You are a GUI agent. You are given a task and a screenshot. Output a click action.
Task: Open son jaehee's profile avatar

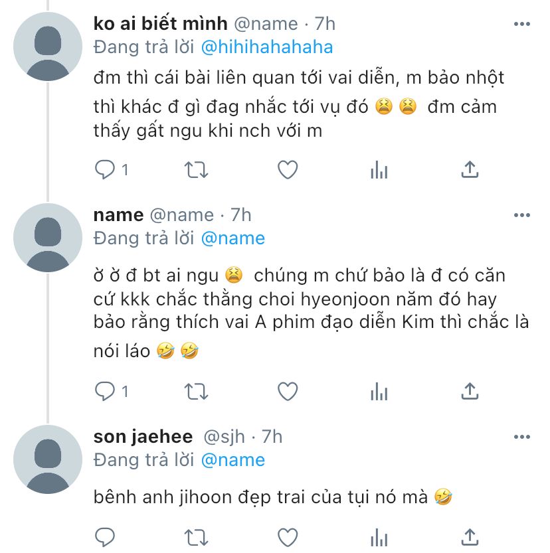[x=48, y=459]
